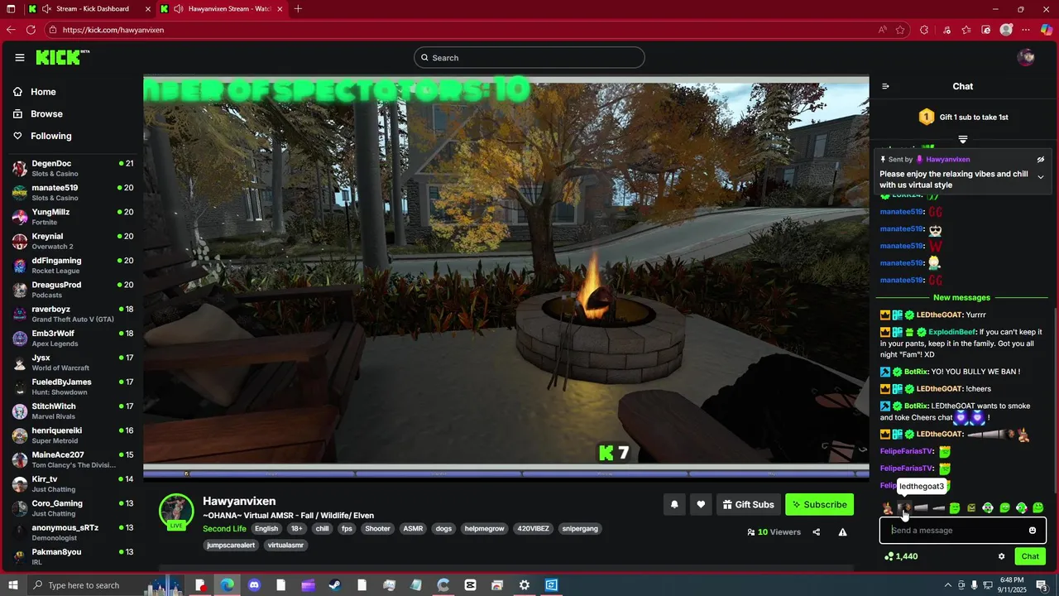Viewport: 1059px width, 596px height.
Task: Click the Second Life category link
Action: pyautogui.click(x=224, y=529)
